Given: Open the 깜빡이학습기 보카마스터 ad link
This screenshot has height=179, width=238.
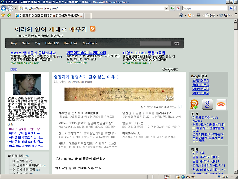Looking at the screenshot, I should click(87, 53).
